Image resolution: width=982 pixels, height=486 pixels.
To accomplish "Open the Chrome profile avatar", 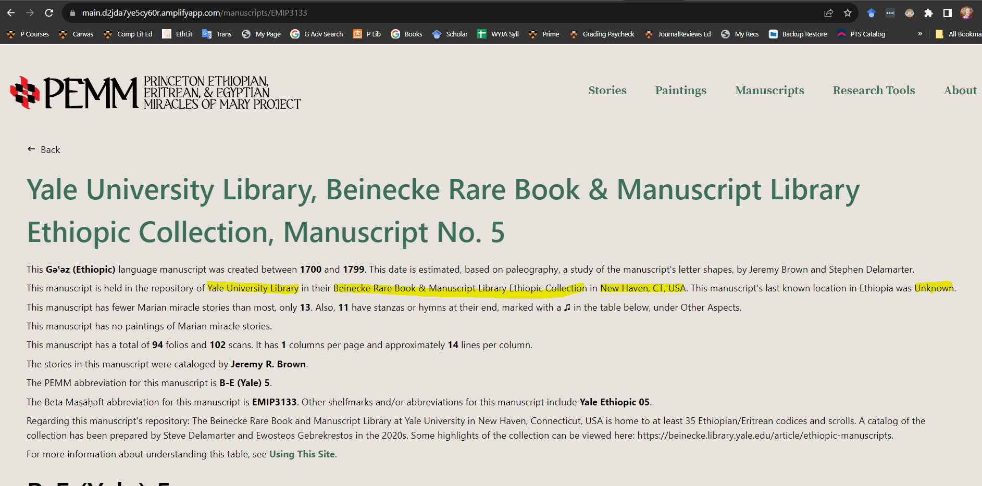I will [966, 13].
